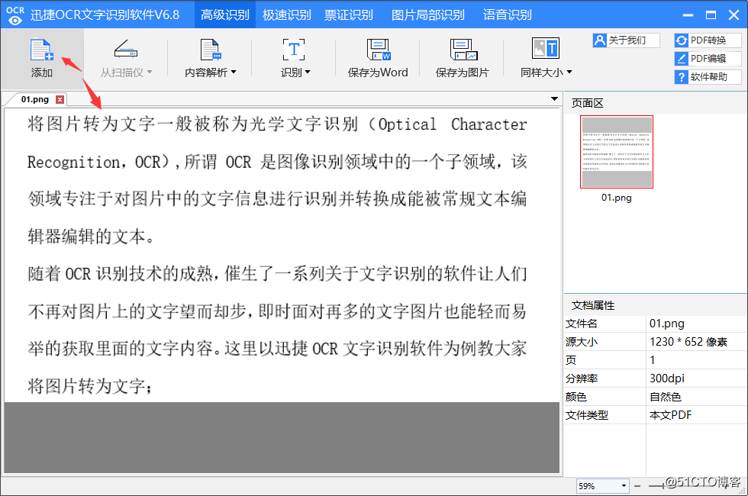Minimize the OCR software window

(688, 14)
